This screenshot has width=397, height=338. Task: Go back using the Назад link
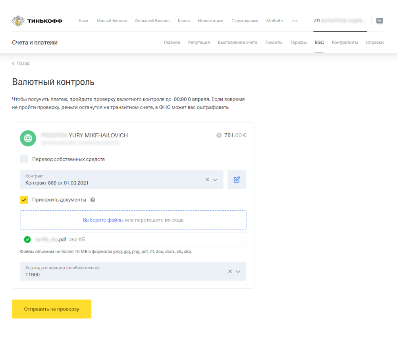pyautogui.click(x=21, y=63)
